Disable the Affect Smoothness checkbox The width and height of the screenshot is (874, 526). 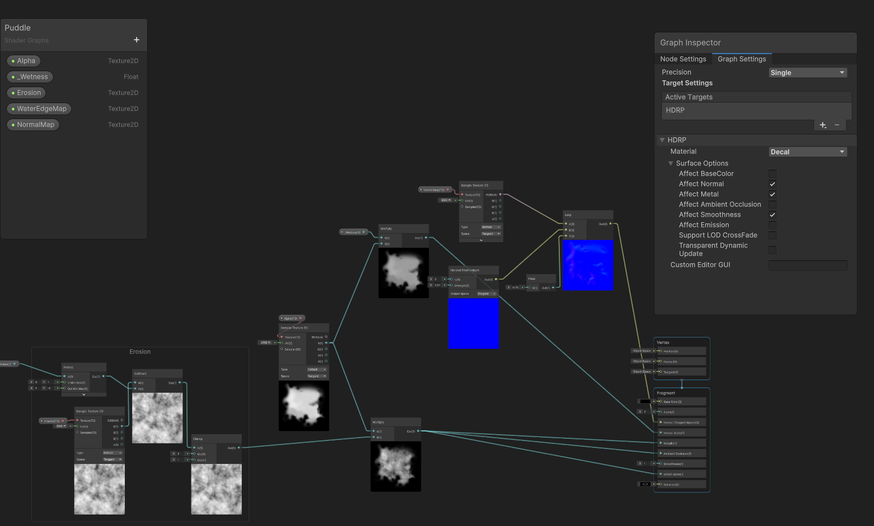click(x=773, y=215)
